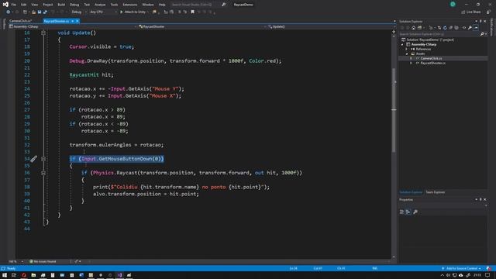Close the RaycastShooter.cs tab
Screen dimensions: 496x279
[77, 21]
